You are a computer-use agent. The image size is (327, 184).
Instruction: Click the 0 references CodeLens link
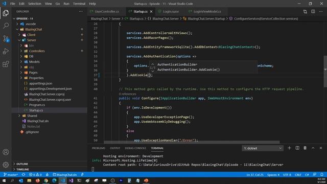[x=127, y=94]
